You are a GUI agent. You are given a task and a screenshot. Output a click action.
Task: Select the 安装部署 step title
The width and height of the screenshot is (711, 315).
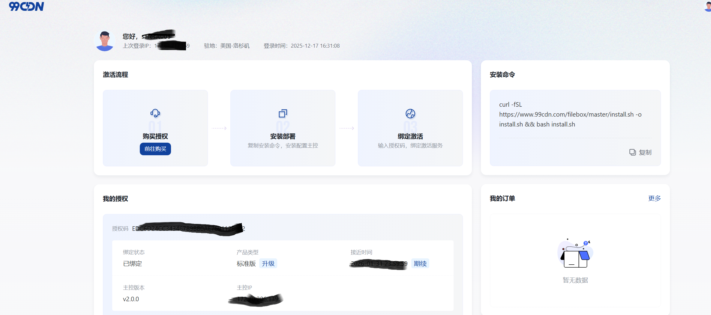[x=283, y=136]
